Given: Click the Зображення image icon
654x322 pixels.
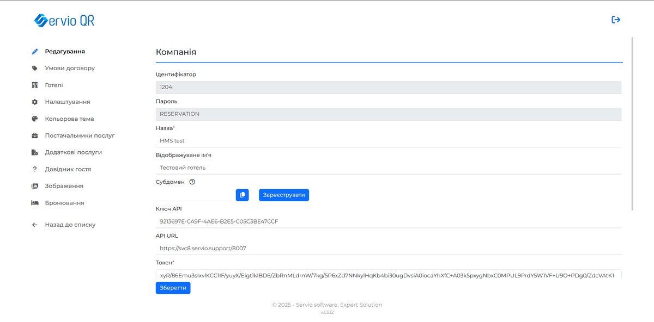Looking at the screenshot, I should click(x=34, y=185).
